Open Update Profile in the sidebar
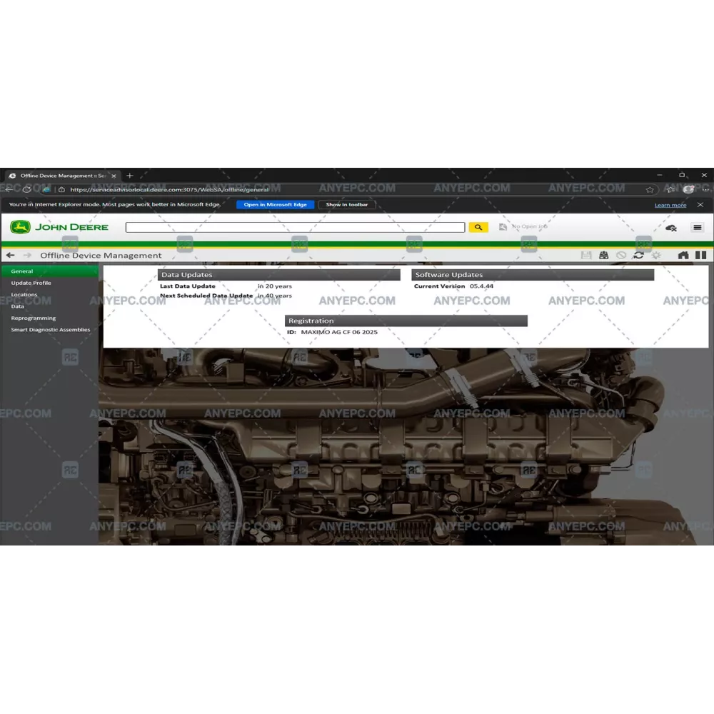Screen dimensions: 714x714 tap(31, 283)
